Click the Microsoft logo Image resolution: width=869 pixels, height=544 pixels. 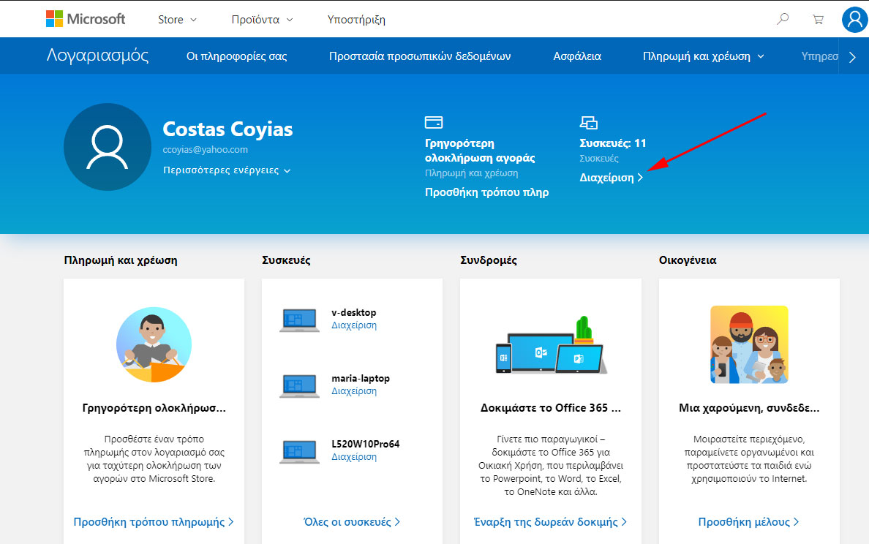tap(86, 19)
